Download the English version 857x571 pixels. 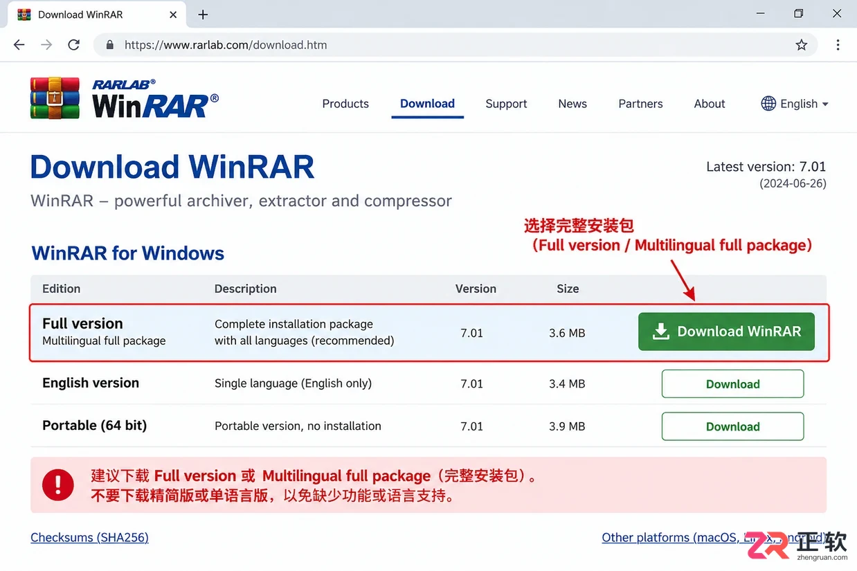tap(732, 384)
